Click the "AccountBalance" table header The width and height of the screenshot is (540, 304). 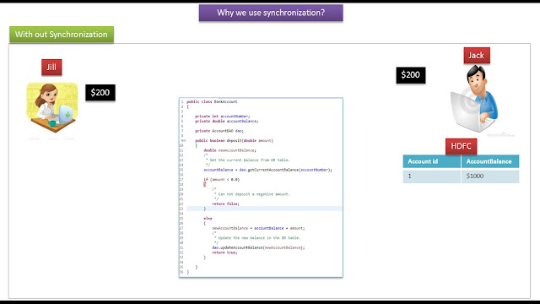(490, 161)
